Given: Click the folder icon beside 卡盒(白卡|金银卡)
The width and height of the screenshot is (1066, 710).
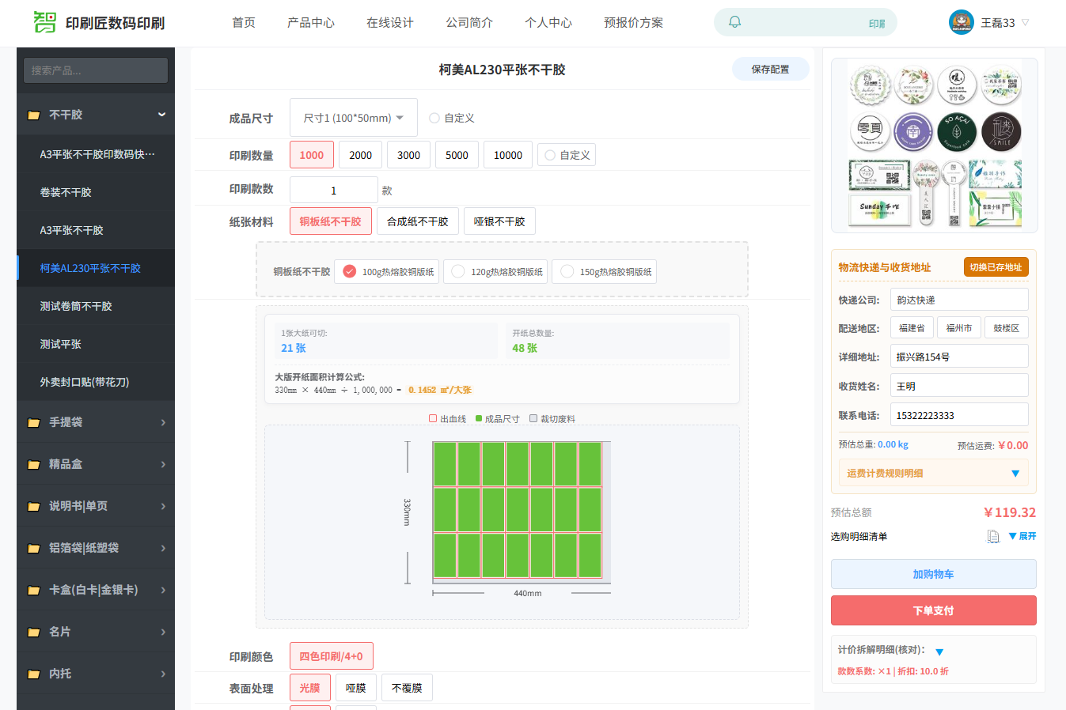Looking at the screenshot, I should tap(34, 591).
